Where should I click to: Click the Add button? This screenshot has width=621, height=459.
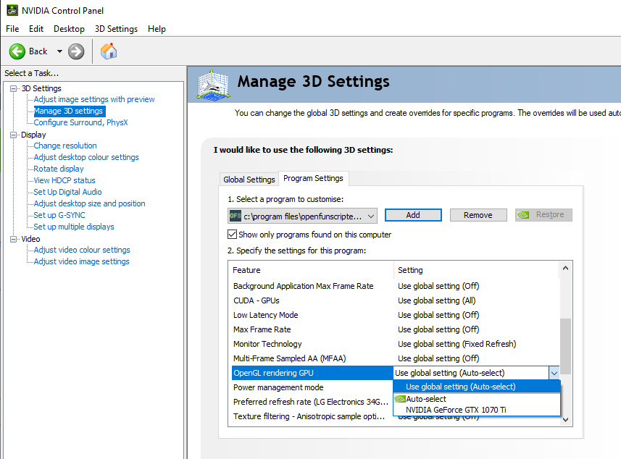pos(413,215)
